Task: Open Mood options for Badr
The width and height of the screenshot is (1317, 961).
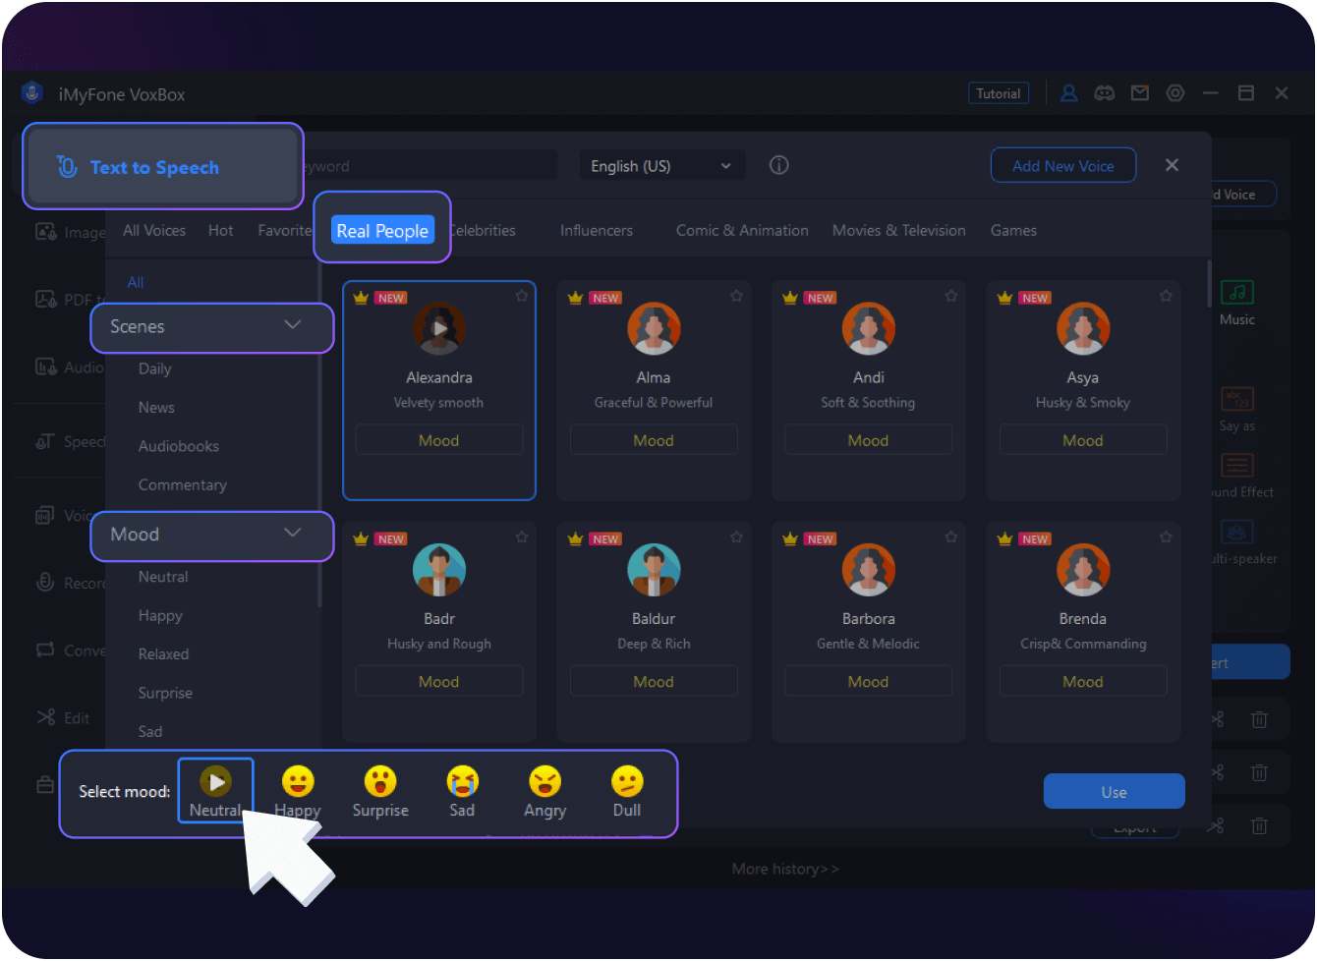Action: click(x=439, y=682)
